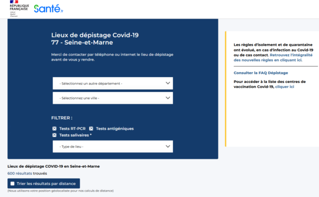Click the '600 résultats' text
The height and width of the screenshot is (197, 319).
coord(20,174)
